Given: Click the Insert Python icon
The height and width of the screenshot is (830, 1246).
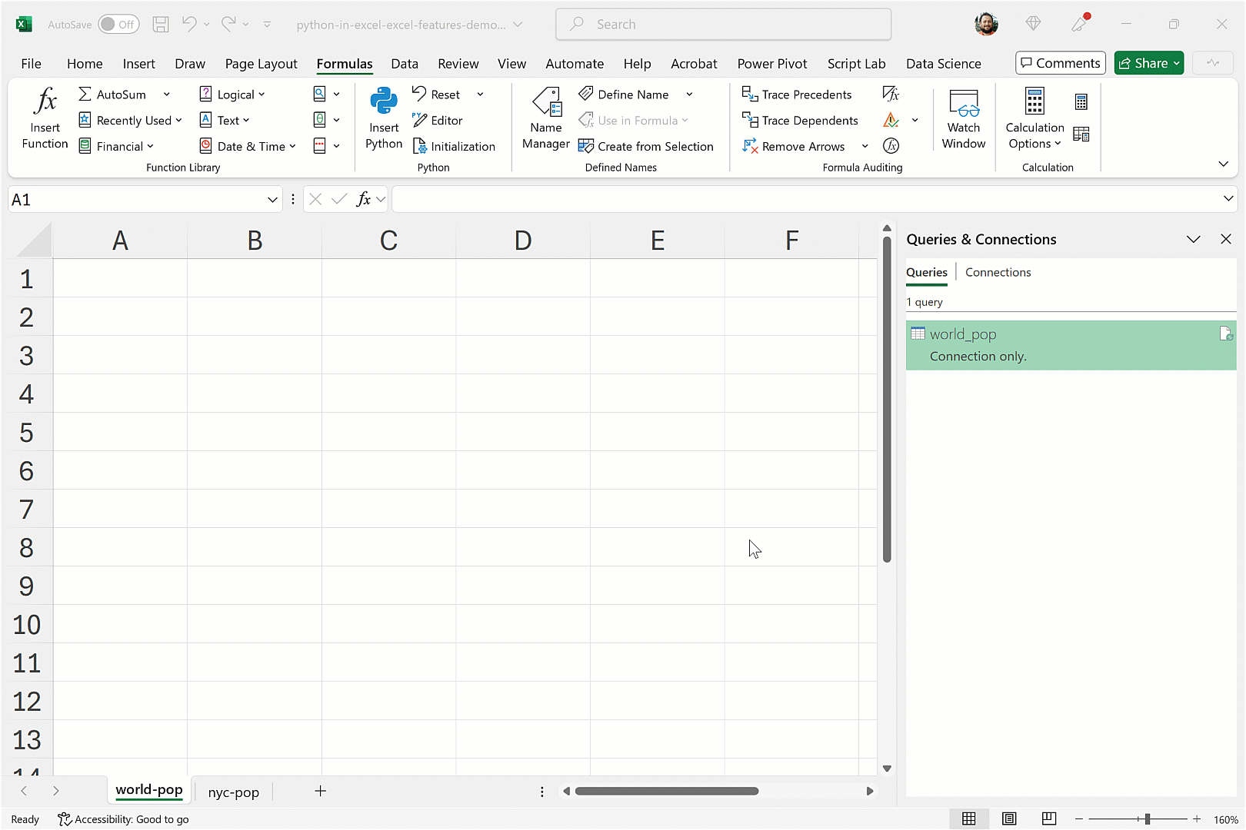Looking at the screenshot, I should (x=384, y=102).
